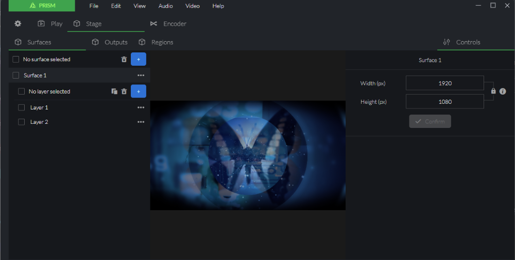Open the Audio menu
This screenshot has height=260, width=515.
click(165, 6)
